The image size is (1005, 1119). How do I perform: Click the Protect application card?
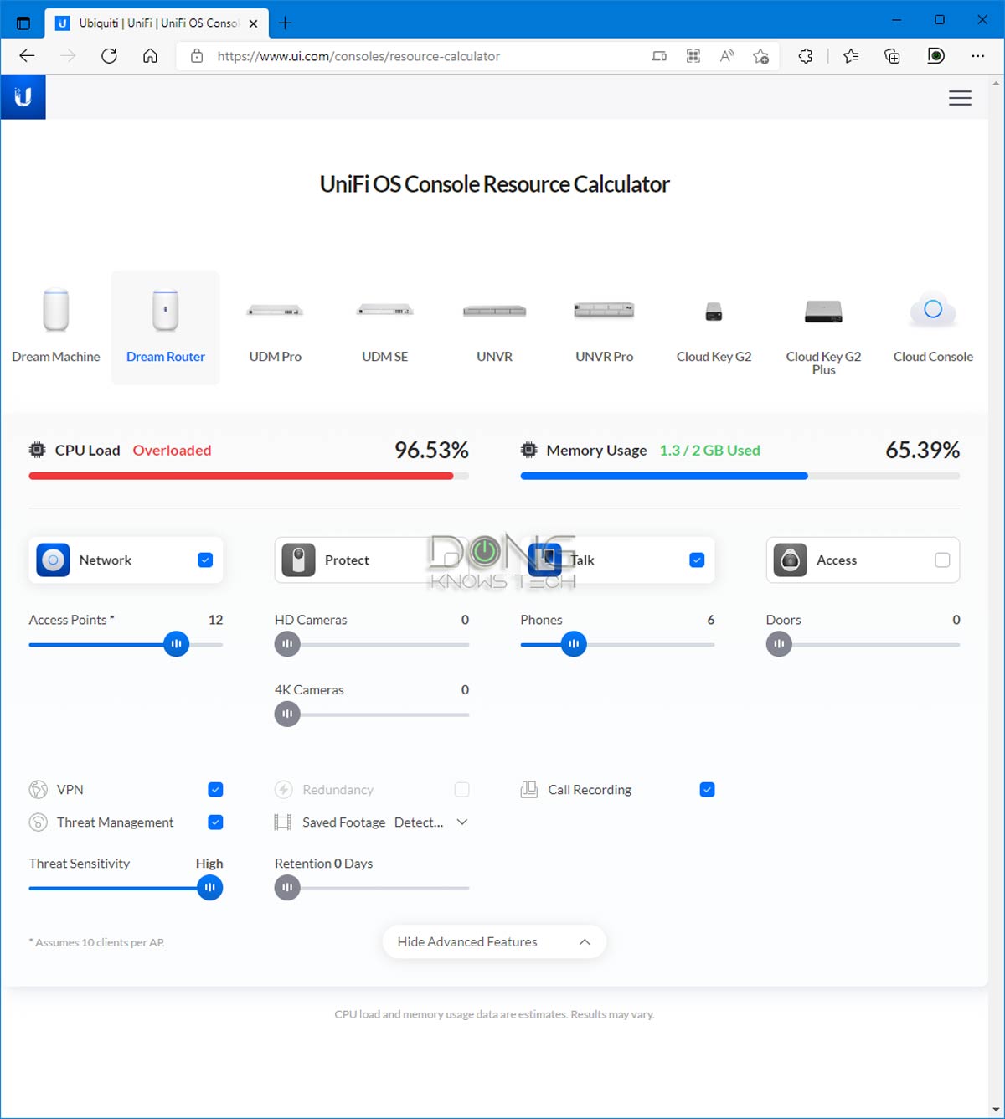pos(372,560)
